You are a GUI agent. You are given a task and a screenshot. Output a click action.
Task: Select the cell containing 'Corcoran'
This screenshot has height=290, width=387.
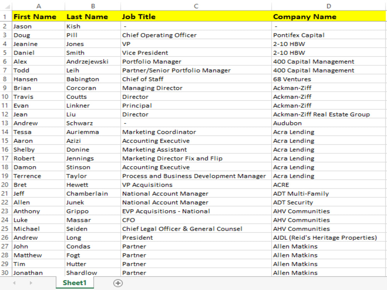click(93, 88)
